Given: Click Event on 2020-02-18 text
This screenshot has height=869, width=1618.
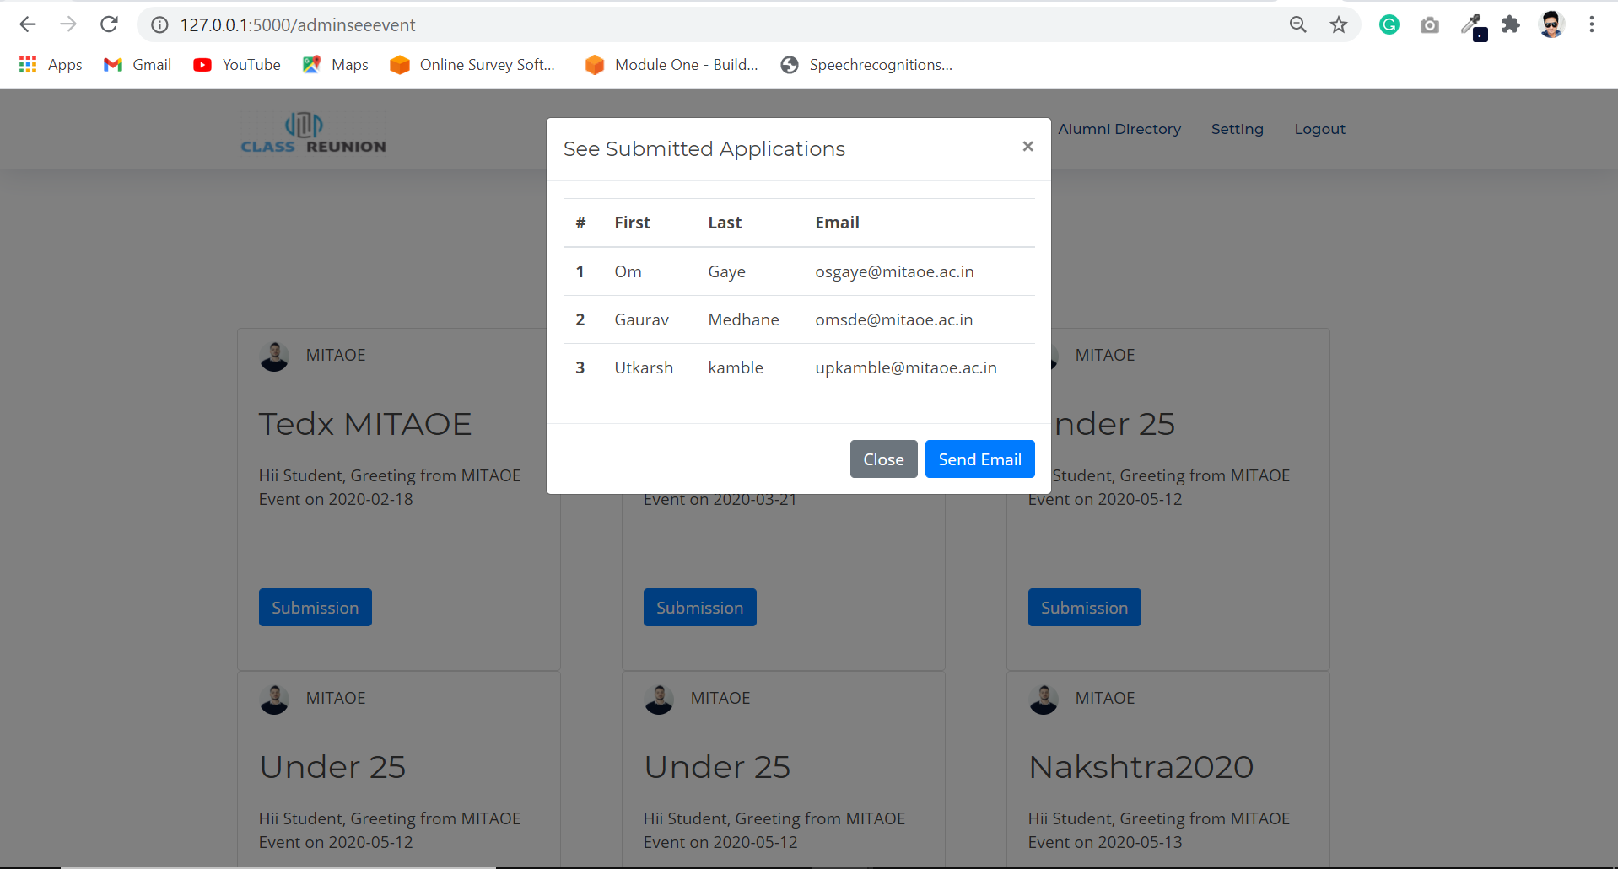Looking at the screenshot, I should click(x=336, y=499).
